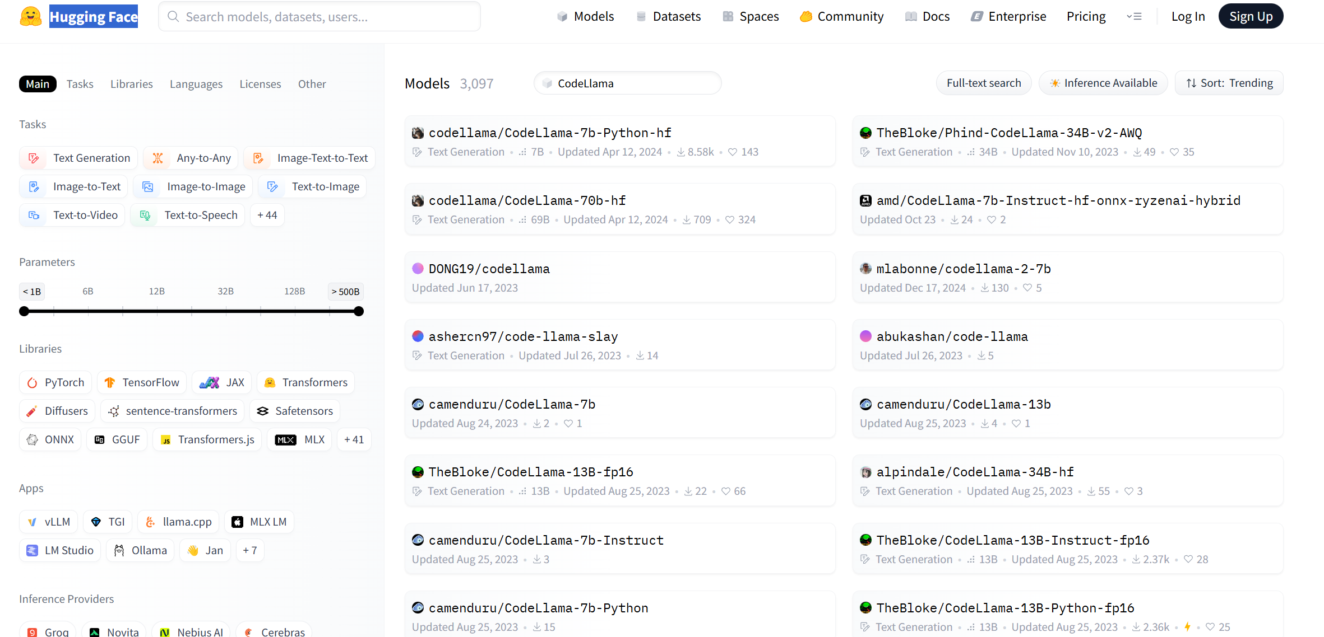The image size is (1324, 637).
Task: Select the PyTorch library filter
Action: pyautogui.click(x=55, y=382)
